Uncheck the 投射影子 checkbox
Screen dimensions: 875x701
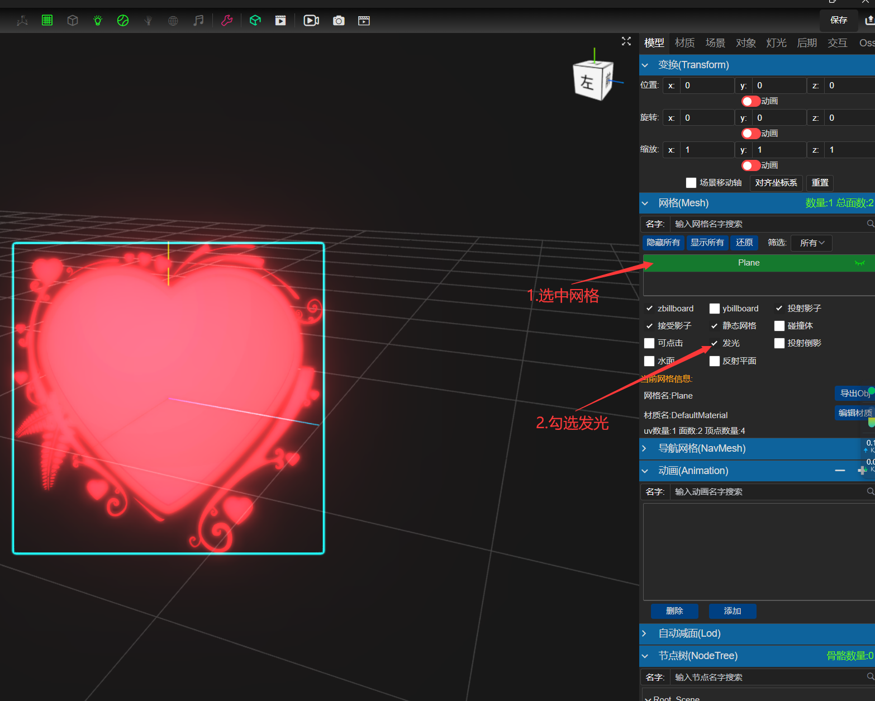tap(779, 309)
